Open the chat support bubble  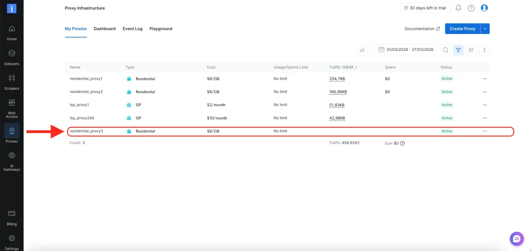click(516, 239)
